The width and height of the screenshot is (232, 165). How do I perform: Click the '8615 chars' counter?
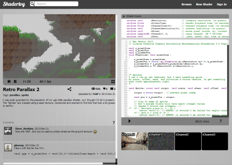click(x=202, y=121)
